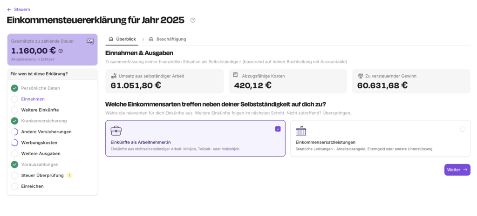The height and width of the screenshot is (216, 477).
Task: Click the estimated tax amount 1.160,00 €
Action: click(34, 51)
